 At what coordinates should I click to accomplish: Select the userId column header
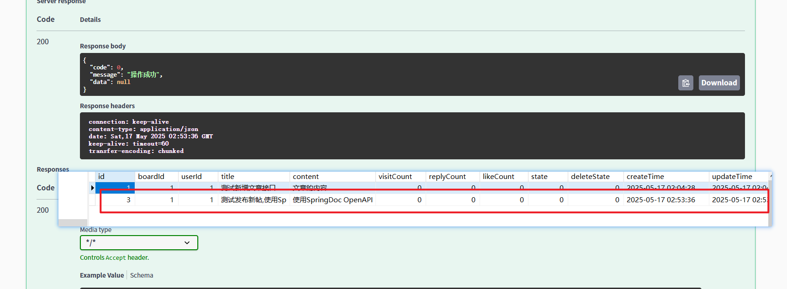pos(198,177)
